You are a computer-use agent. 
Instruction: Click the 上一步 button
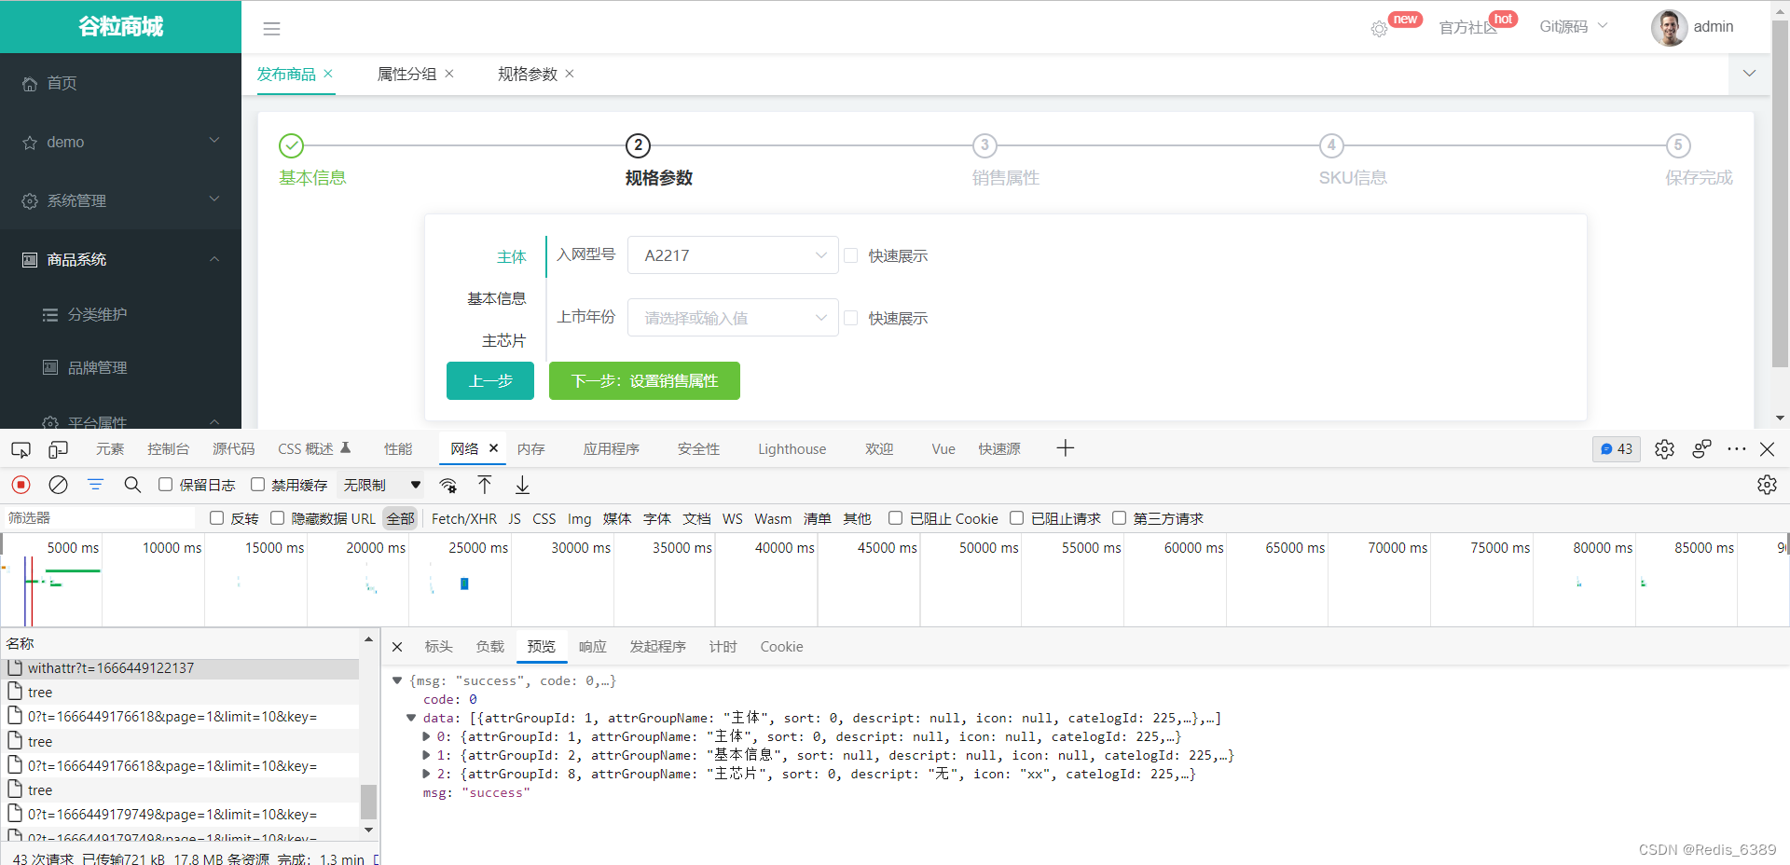489,380
